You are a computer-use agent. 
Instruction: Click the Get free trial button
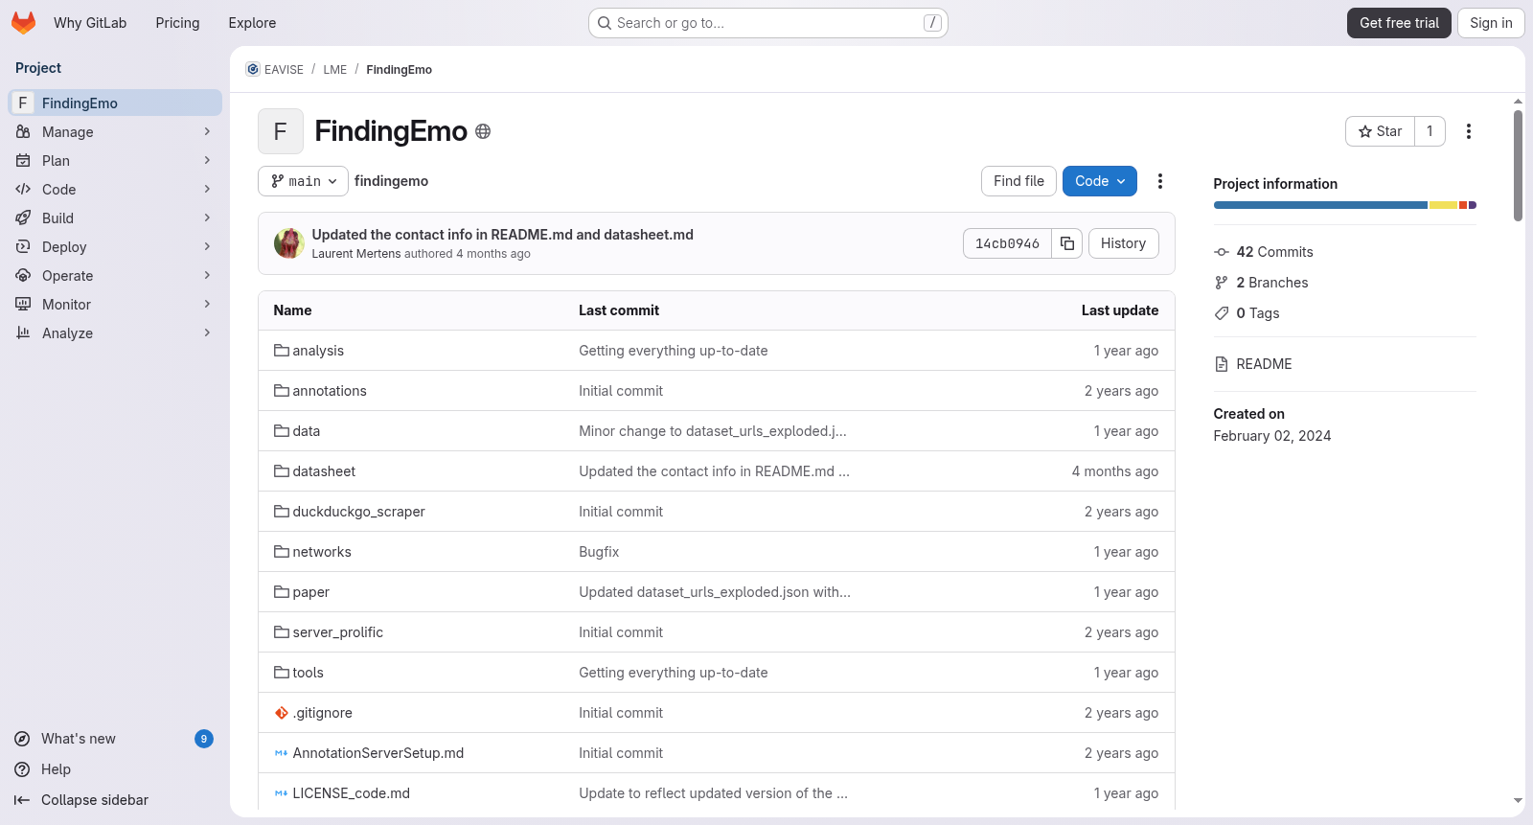[x=1399, y=23]
